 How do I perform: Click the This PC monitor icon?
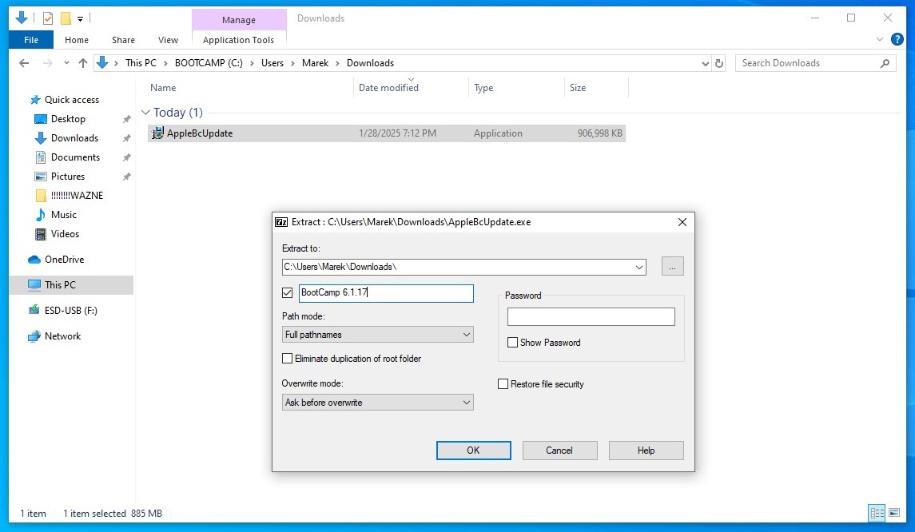pos(34,284)
